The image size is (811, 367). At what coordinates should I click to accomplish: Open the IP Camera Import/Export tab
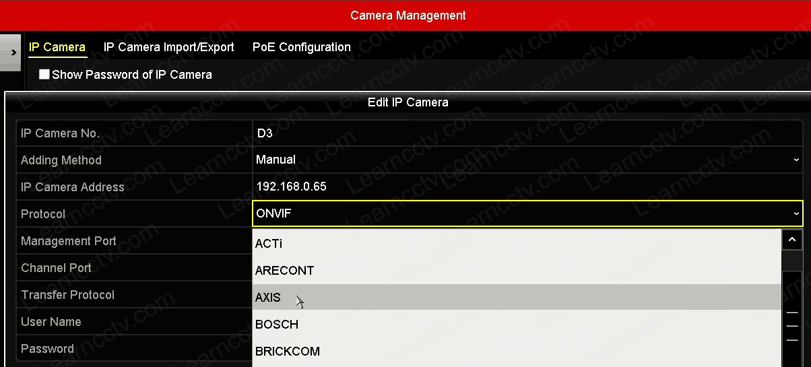coord(168,47)
